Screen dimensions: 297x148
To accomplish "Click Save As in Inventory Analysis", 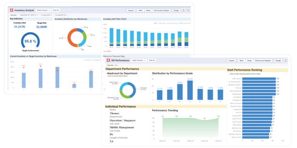I will 56,10.
